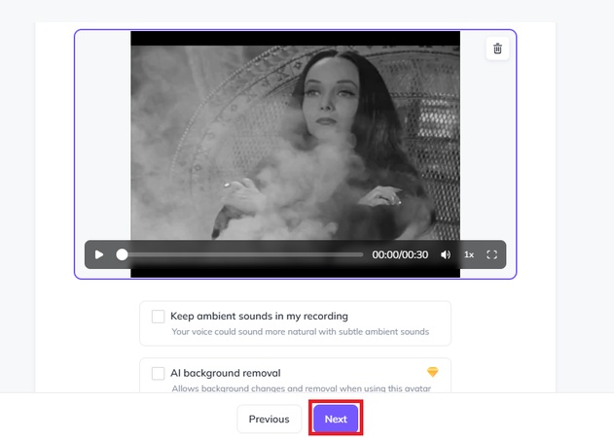Enter fullscreen video mode

coord(491,254)
